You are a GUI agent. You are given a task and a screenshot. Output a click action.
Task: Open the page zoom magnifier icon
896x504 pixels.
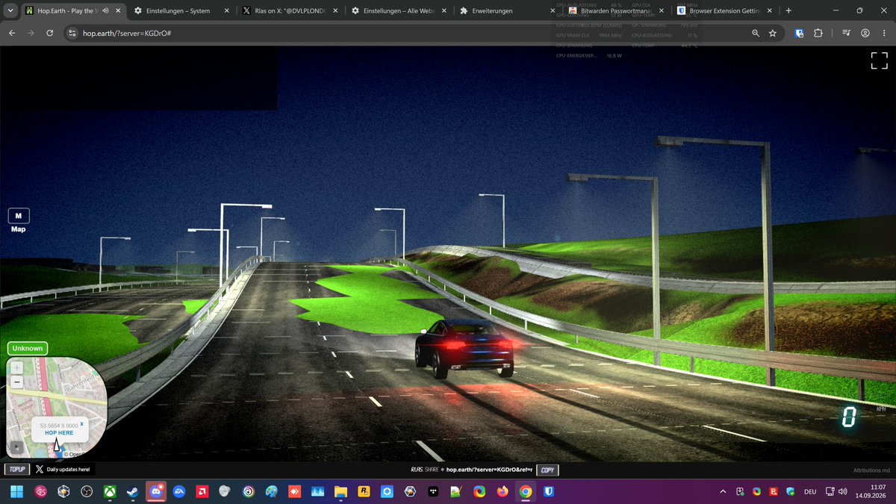[756, 34]
